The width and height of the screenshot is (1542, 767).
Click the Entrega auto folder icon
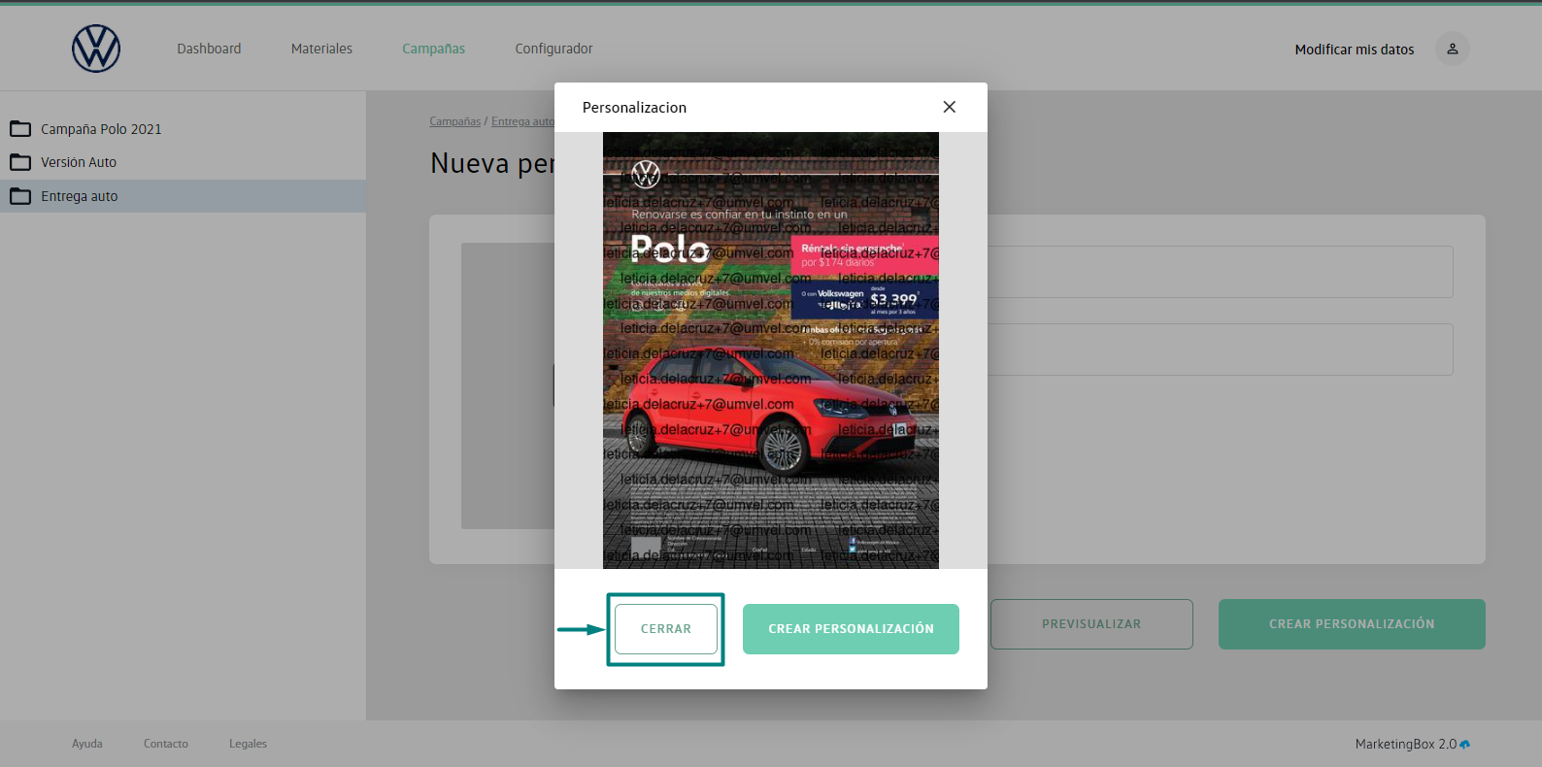(20, 196)
